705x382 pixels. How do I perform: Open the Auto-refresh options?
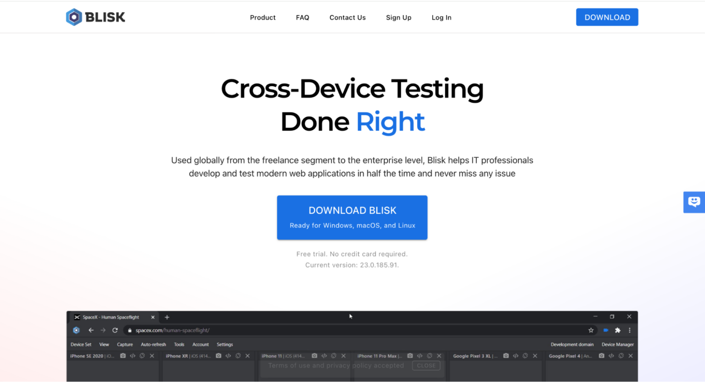click(x=153, y=344)
